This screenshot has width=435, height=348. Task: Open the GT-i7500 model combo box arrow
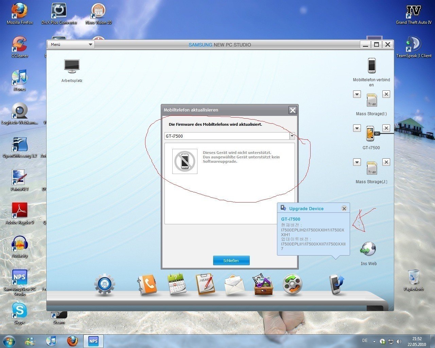point(292,136)
